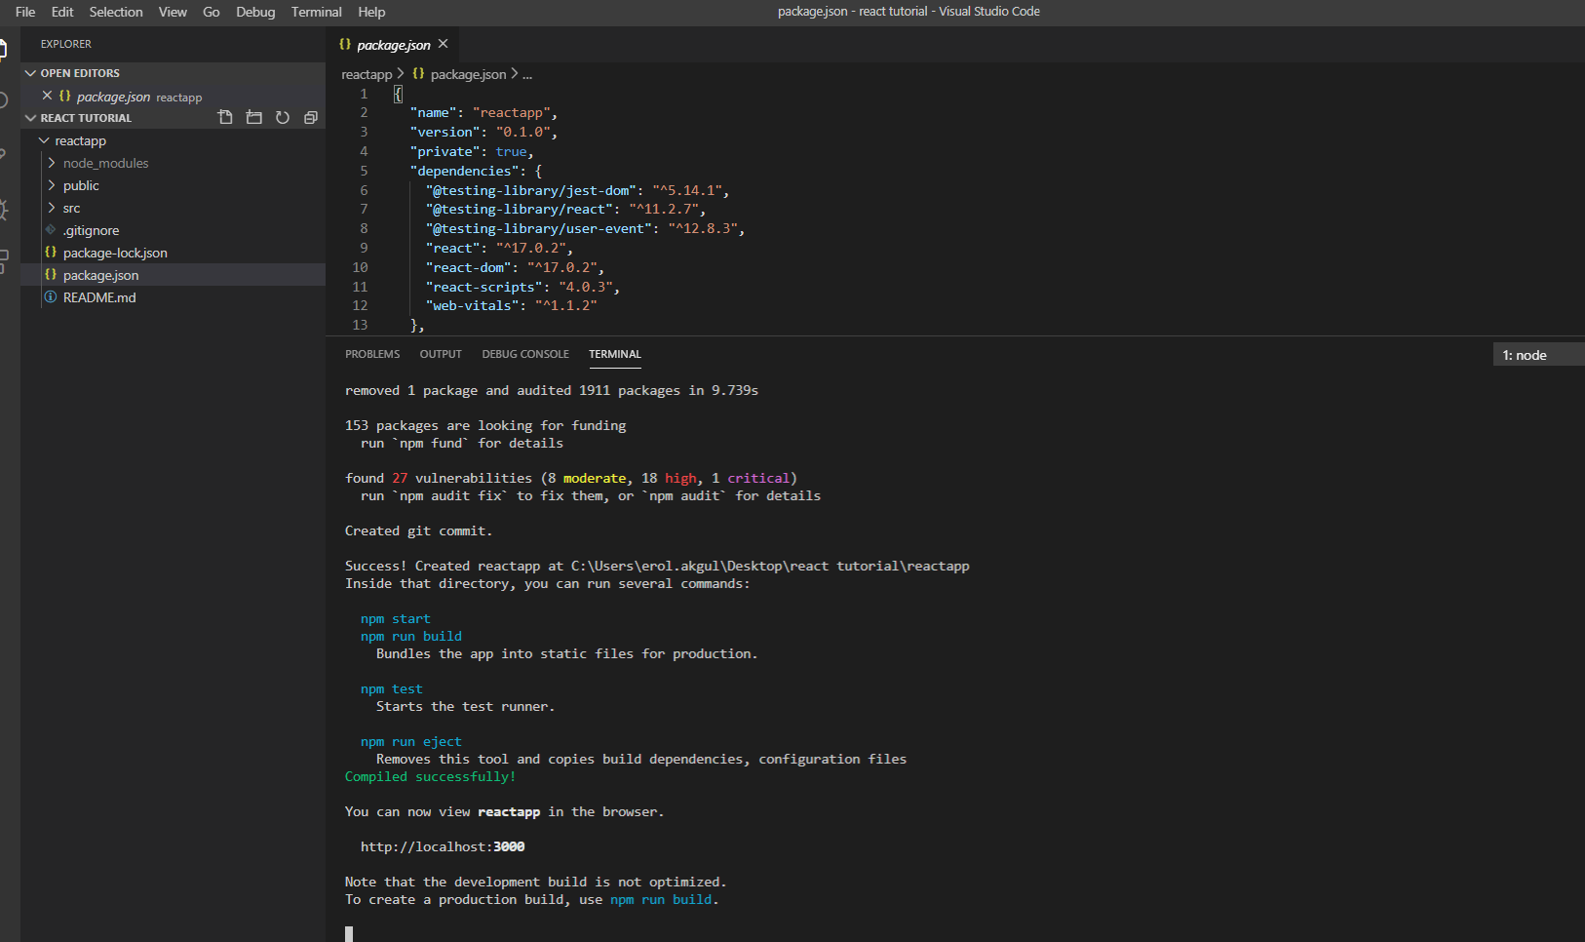Expand the node_modules folder
The image size is (1585, 942).
[x=105, y=164]
